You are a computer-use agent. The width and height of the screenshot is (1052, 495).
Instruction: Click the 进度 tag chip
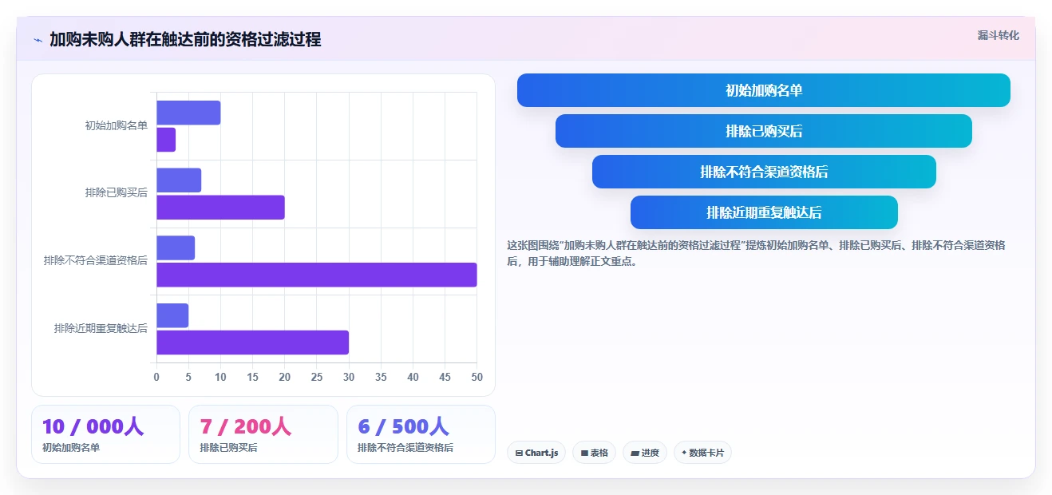click(645, 453)
